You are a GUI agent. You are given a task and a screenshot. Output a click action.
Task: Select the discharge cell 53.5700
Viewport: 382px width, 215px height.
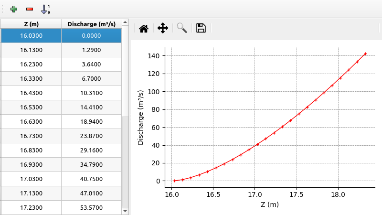(x=91, y=208)
